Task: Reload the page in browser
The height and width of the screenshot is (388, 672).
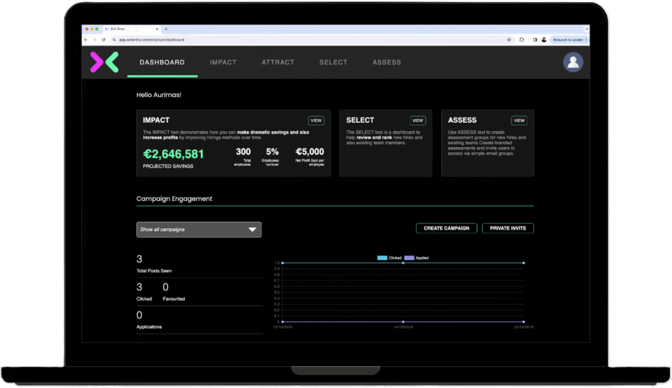Action: coord(104,40)
